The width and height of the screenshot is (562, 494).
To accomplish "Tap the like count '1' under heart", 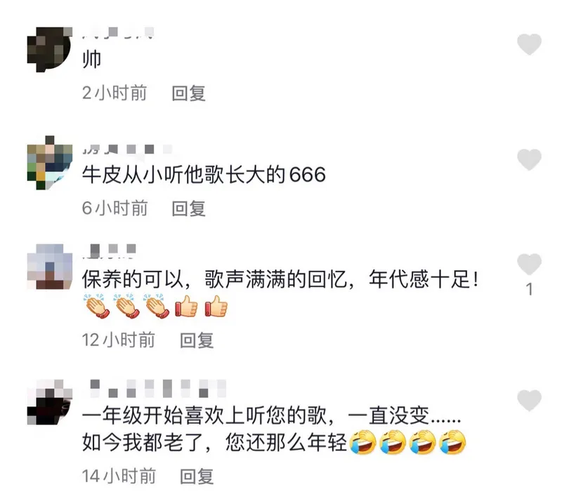I will pyautogui.click(x=529, y=289).
